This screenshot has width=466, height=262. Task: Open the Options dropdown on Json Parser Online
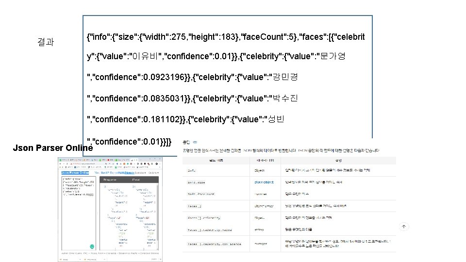coord(154,173)
